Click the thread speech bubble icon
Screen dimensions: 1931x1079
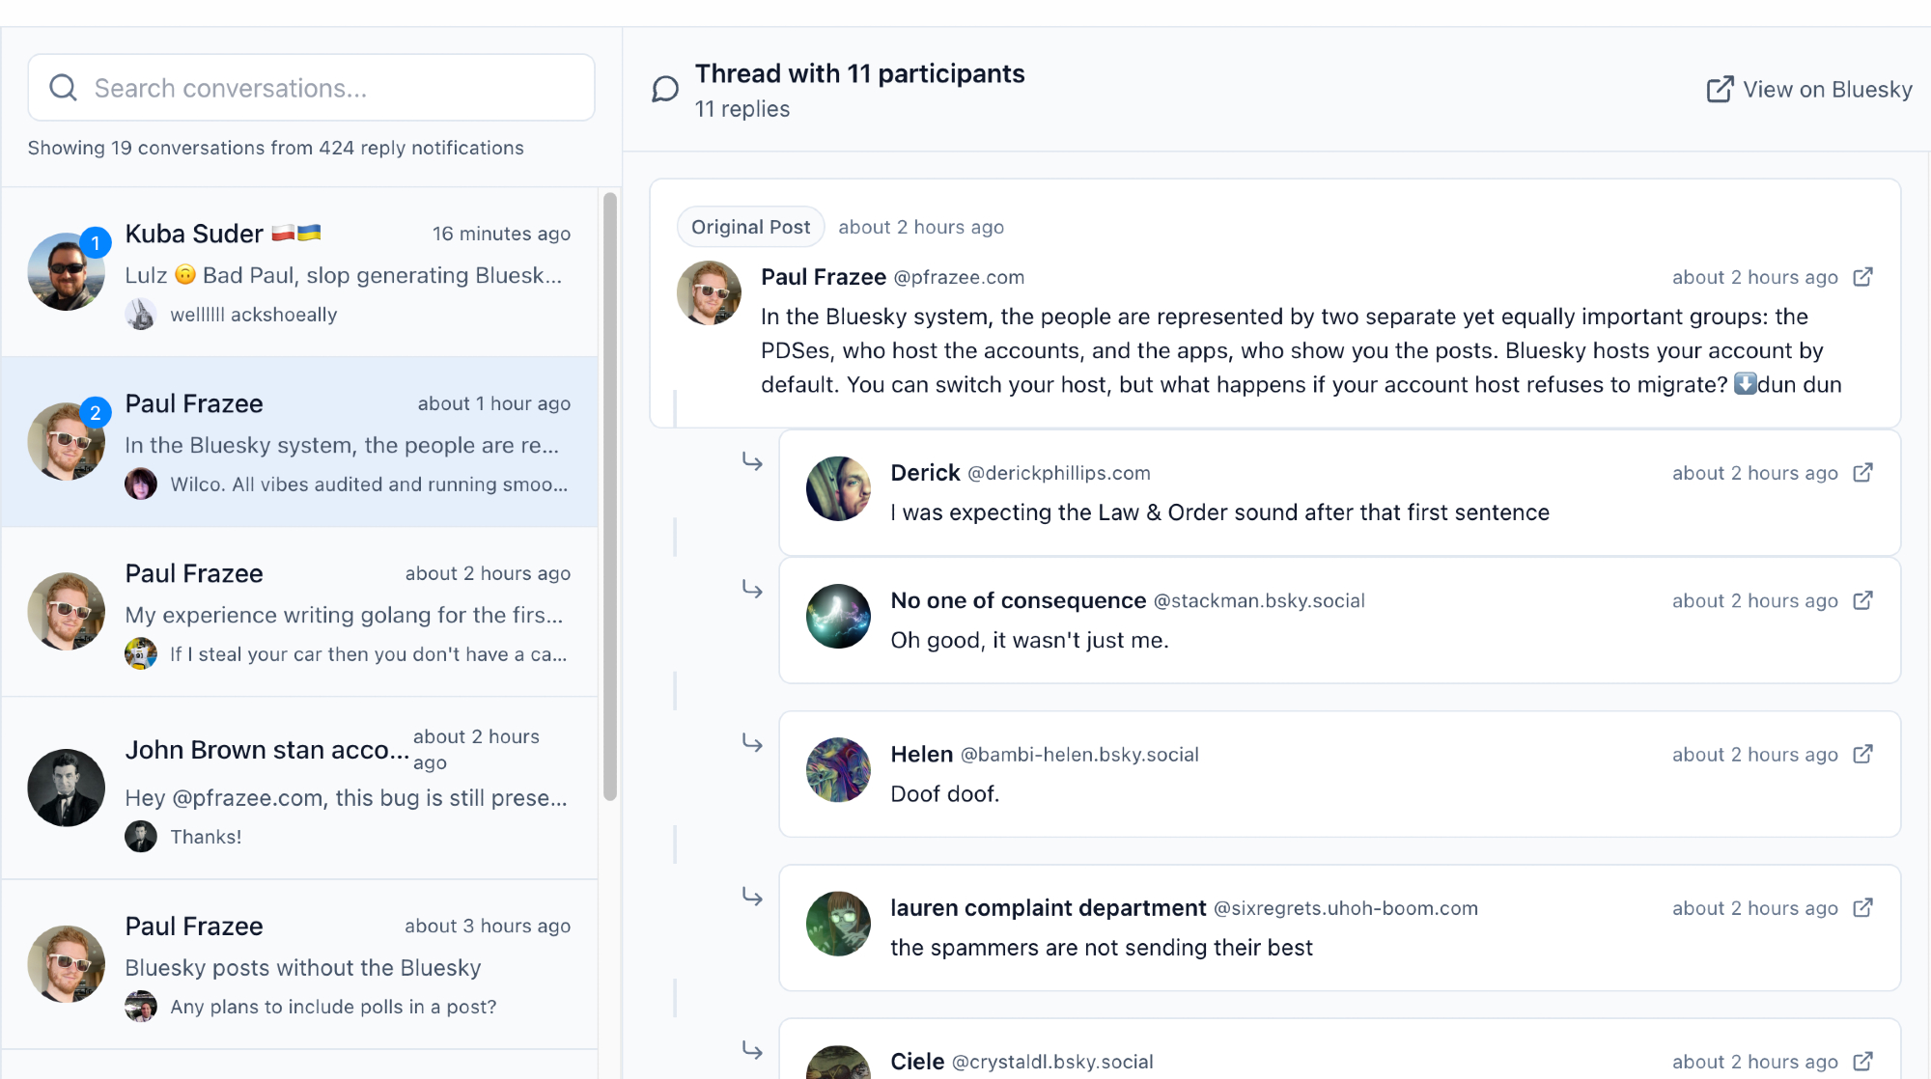[x=665, y=90]
